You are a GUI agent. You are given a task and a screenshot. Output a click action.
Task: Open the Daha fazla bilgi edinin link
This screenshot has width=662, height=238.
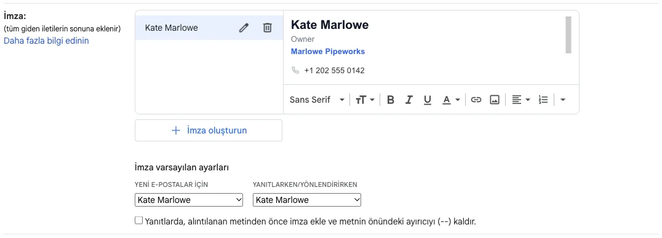tap(46, 41)
